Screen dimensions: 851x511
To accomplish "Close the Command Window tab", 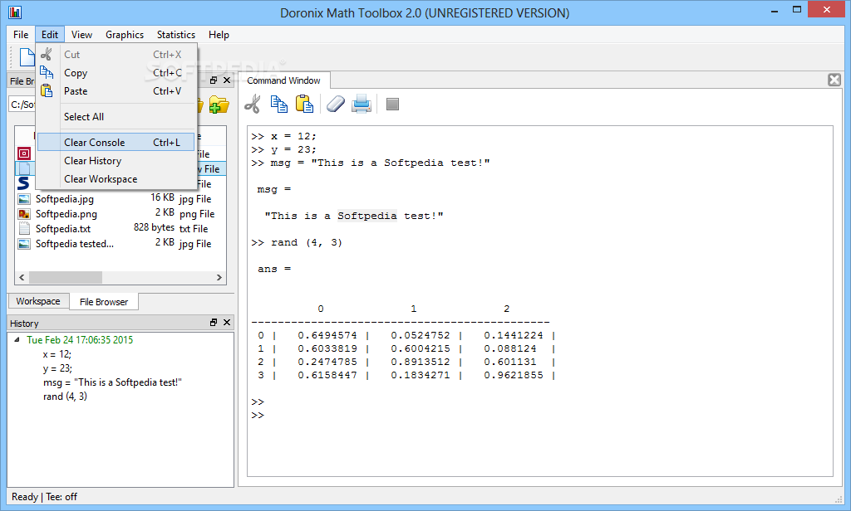I will pyautogui.click(x=834, y=80).
